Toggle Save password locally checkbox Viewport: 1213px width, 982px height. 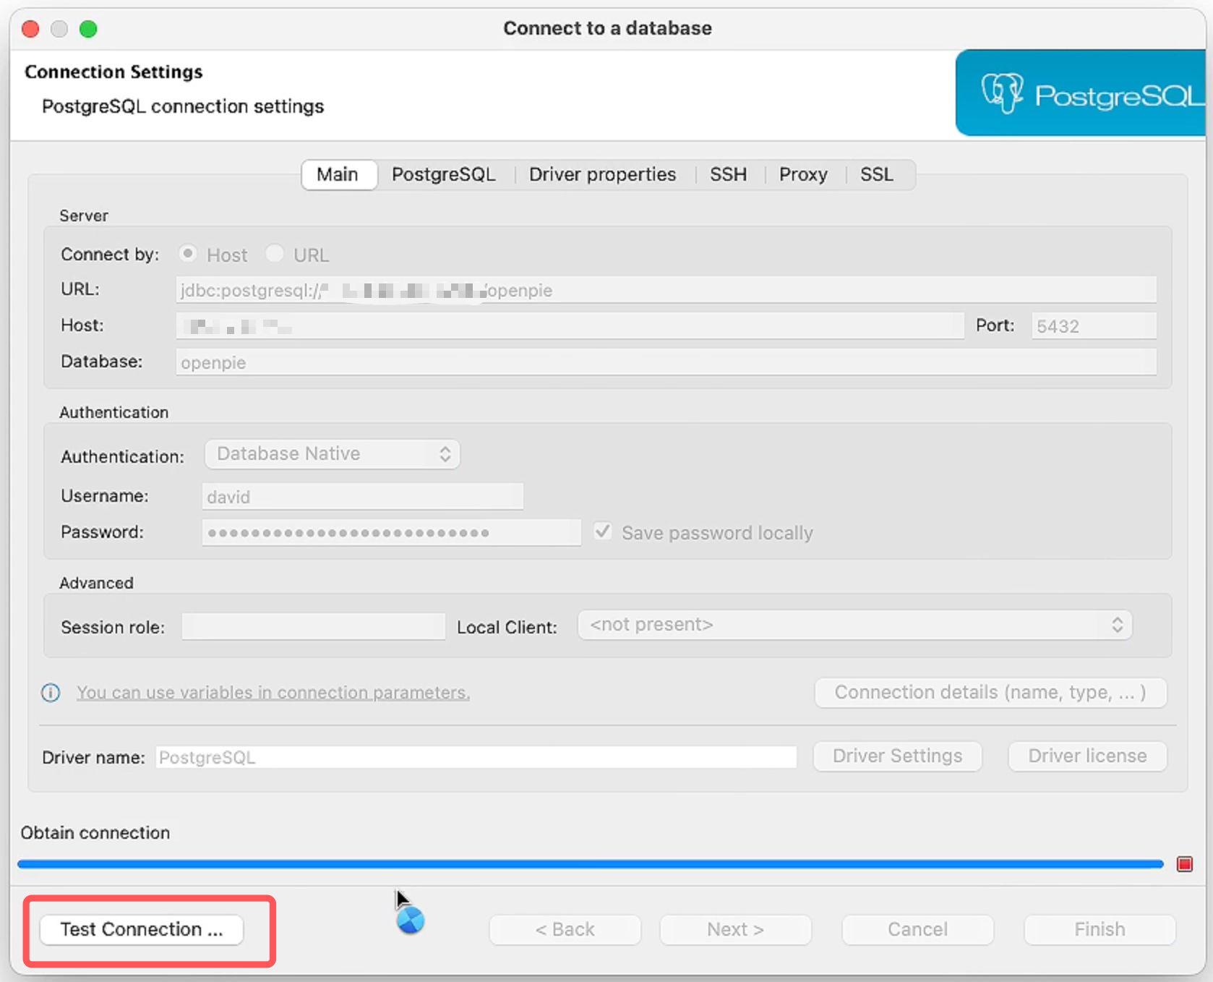pos(602,532)
